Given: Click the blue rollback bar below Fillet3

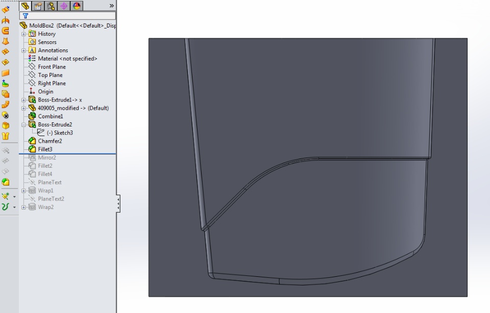Looking at the screenshot, I should [x=67, y=153].
